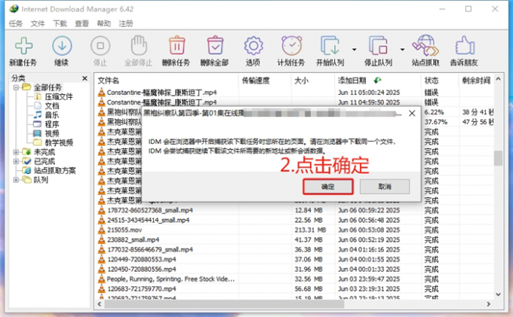The height and width of the screenshot is (317, 513).
Task: Select file 230882_small.mp4
Action: point(134,239)
